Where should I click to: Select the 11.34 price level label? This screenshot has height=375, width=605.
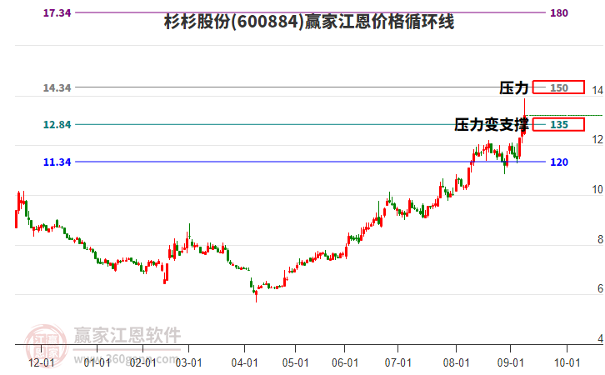pos(57,162)
